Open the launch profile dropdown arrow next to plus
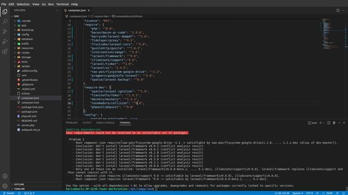Screen dimensions: 348x195 (x=324, y=123)
